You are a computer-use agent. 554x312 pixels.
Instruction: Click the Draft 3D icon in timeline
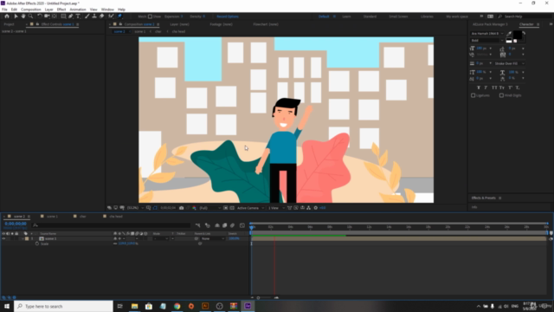(208, 225)
